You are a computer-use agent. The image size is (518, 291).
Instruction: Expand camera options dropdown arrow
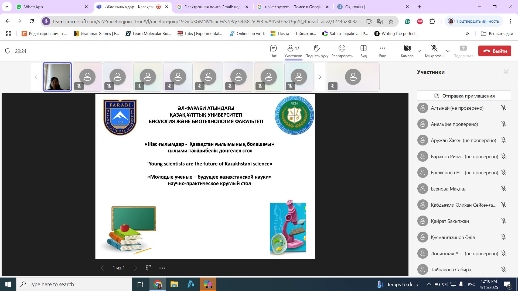(419, 51)
